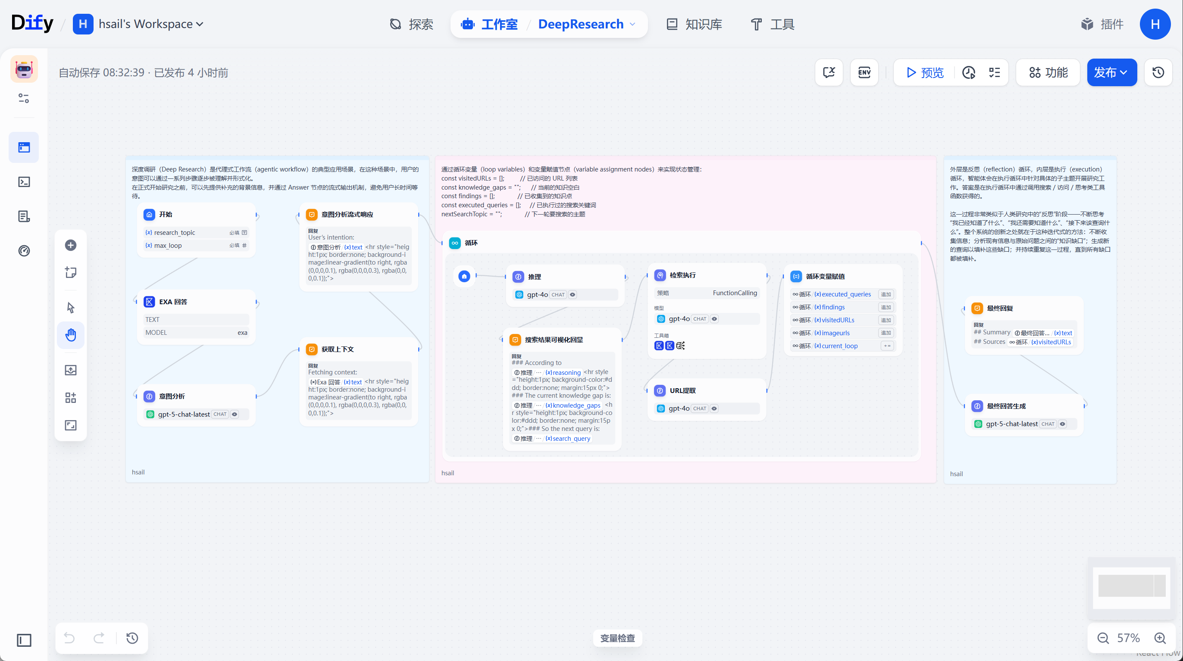The width and height of the screenshot is (1183, 661).
Task: Select the 开始 start node title
Action: pyautogui.click(x=165, y=214)
